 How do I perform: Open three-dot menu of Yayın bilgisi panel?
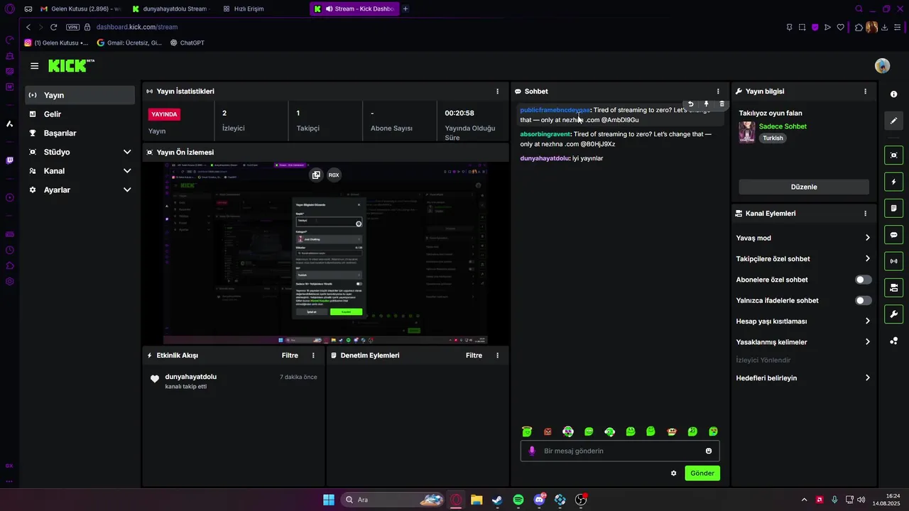click(x=865, y=92)
